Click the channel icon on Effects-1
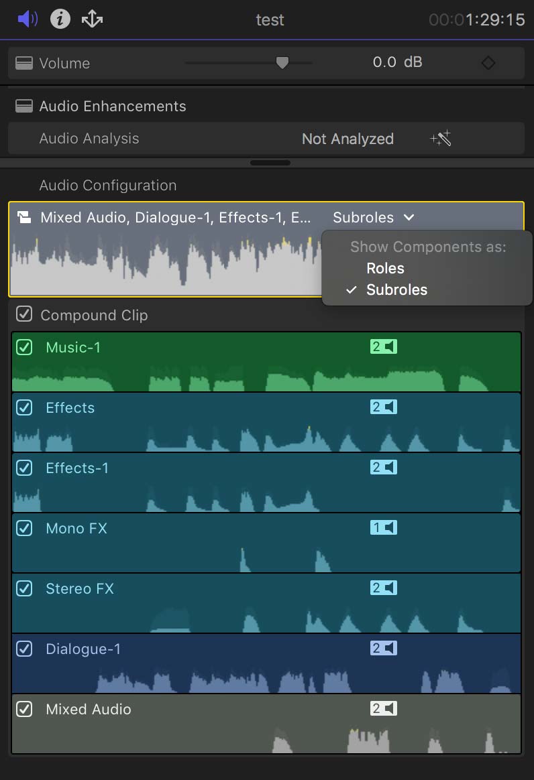The height and width of the screenshot is (780, 534). pyautogui.click(x=384, y=467)
